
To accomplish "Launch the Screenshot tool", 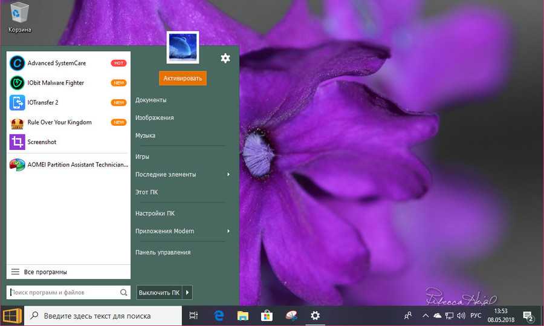I will pos(42,142).
